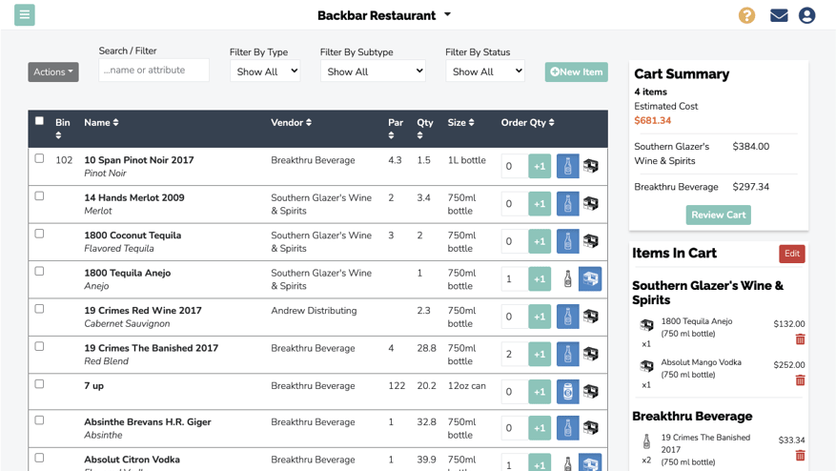Check the 1800 Tequila Anejo row
The image size is (836, 471).
pyautogui.click(x=39, y=272)
